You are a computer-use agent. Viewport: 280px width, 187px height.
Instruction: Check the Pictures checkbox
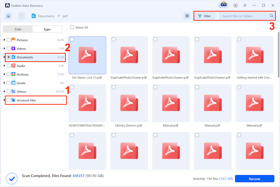click(8, 40)
